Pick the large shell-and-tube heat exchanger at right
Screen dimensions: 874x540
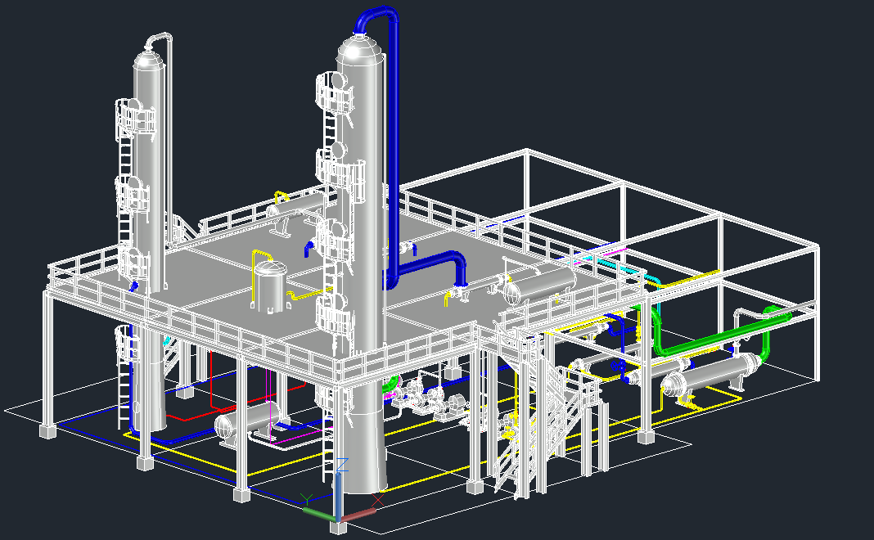[710, 375]
